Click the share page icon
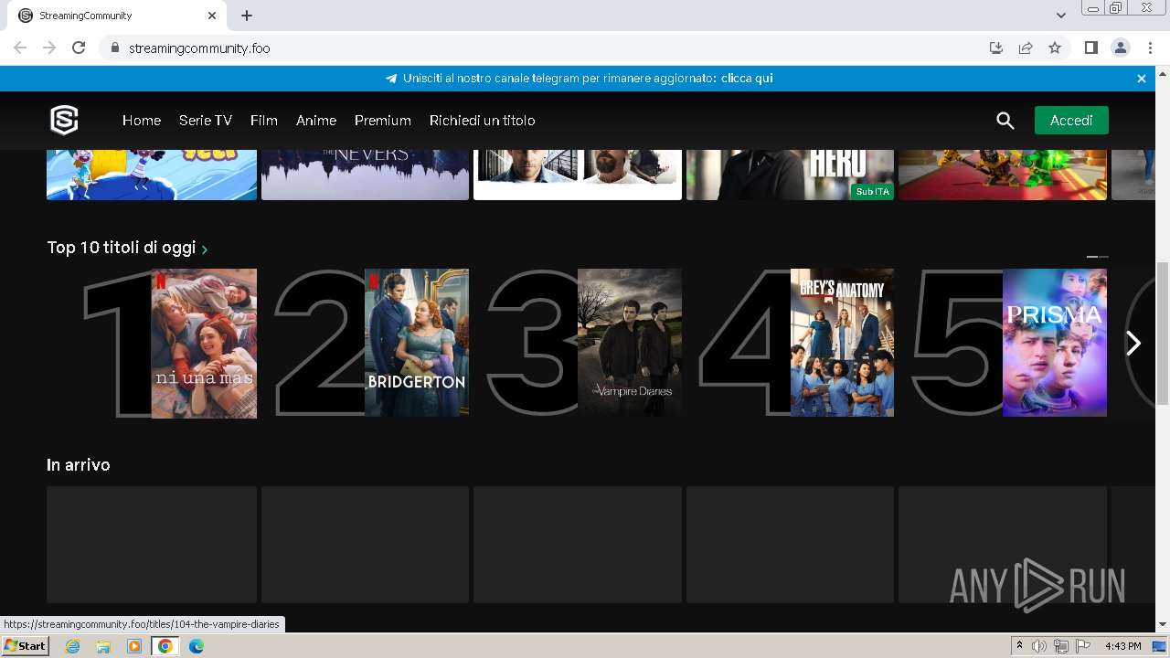1170x658 pixels. [x=1026, y=48]
